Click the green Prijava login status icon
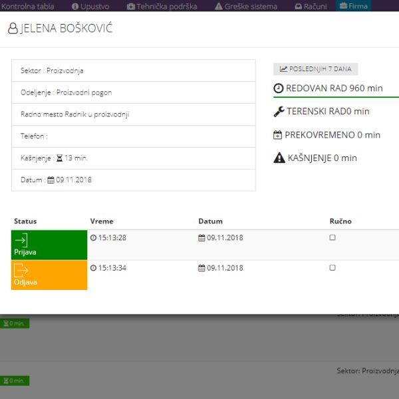The width and height of the screenshot is (399, 399). click(21, 240)
